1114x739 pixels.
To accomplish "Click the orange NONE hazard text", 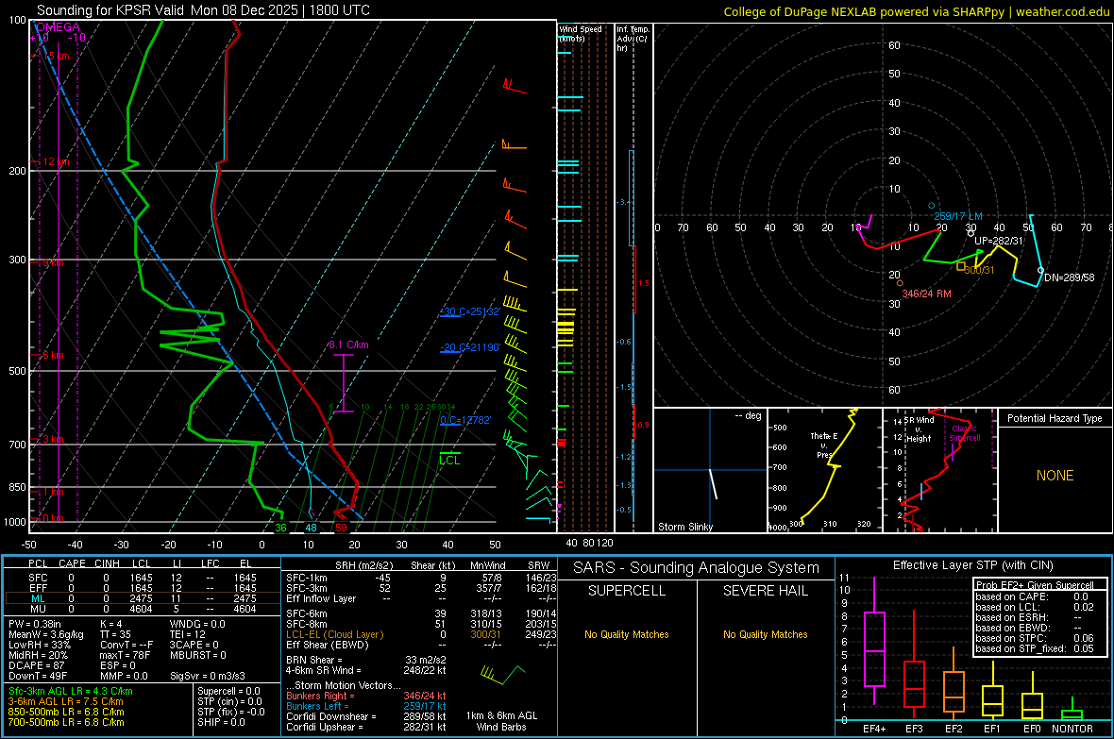I will tap(1055, 476).
